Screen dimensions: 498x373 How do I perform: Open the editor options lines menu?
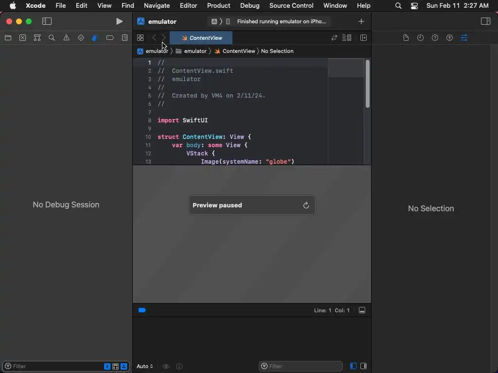(347, 38)
